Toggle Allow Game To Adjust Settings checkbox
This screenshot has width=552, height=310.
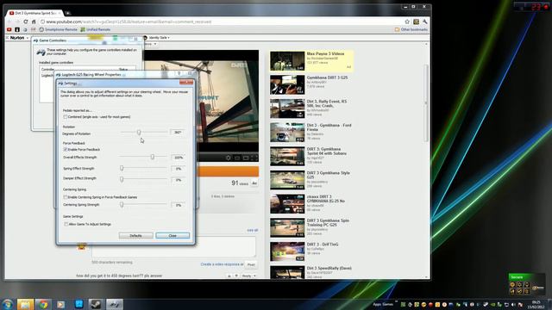[x=66, y=224]
